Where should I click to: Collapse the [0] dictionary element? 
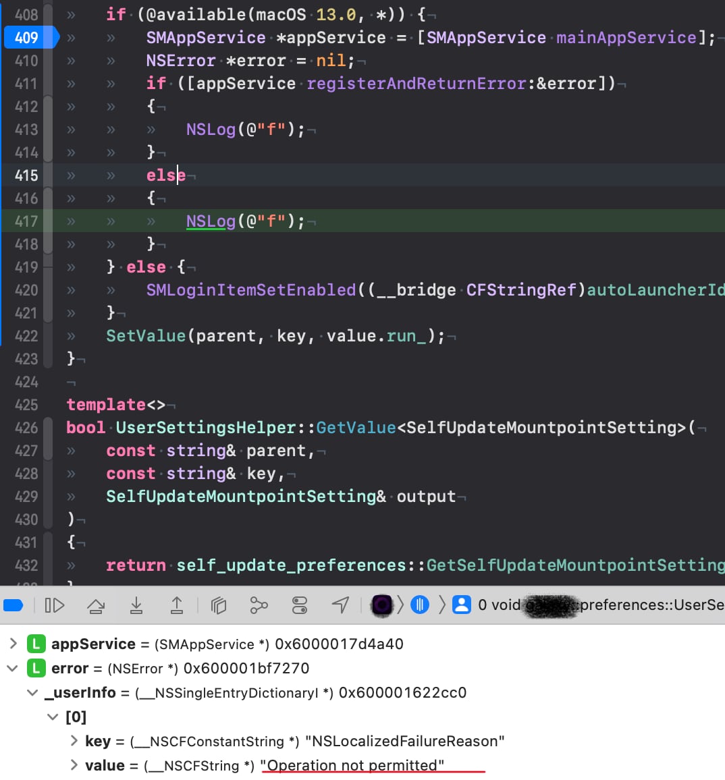coord(53,717)
